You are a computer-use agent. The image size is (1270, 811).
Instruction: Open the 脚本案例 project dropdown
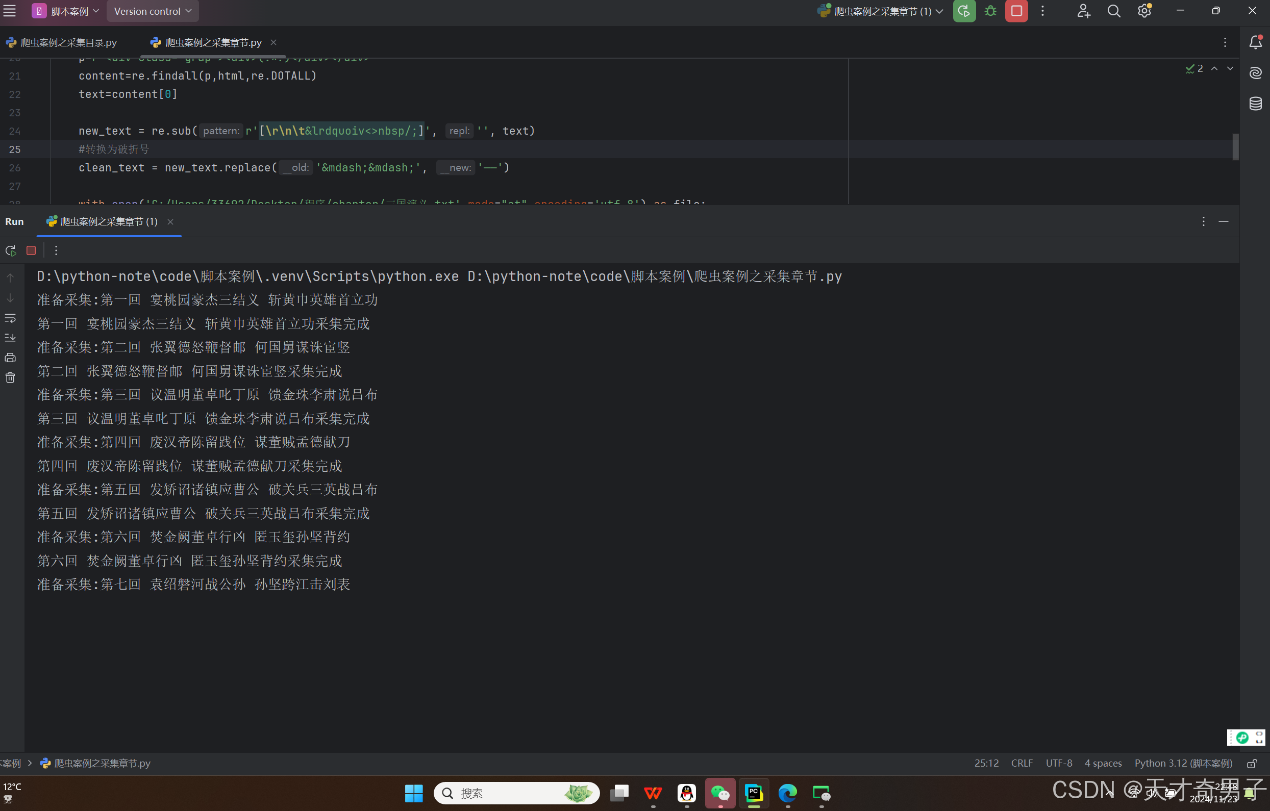[65, 11]
